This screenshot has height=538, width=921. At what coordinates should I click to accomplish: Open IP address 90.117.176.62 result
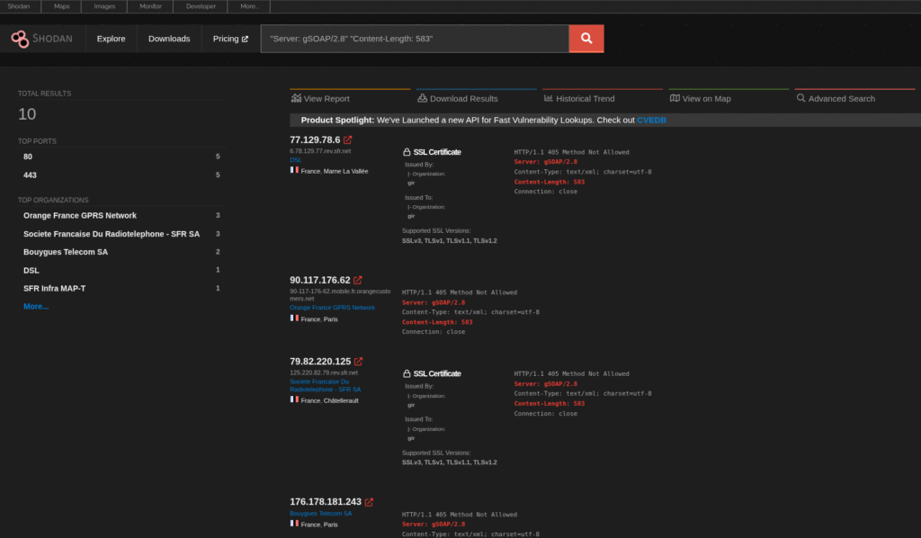320,280
